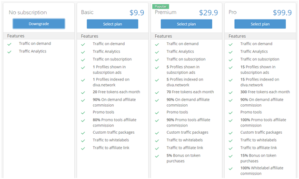This screenshot has width=299, height=179.
Task: Click checkmark beside 100% Promo tools affiliate commission
Action: [x=230, y=120]
